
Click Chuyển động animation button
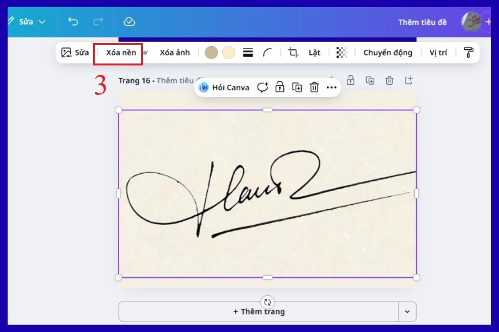pos(387,52)
